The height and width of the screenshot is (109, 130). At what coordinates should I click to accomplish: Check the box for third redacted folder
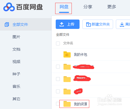tap(58, 91)
